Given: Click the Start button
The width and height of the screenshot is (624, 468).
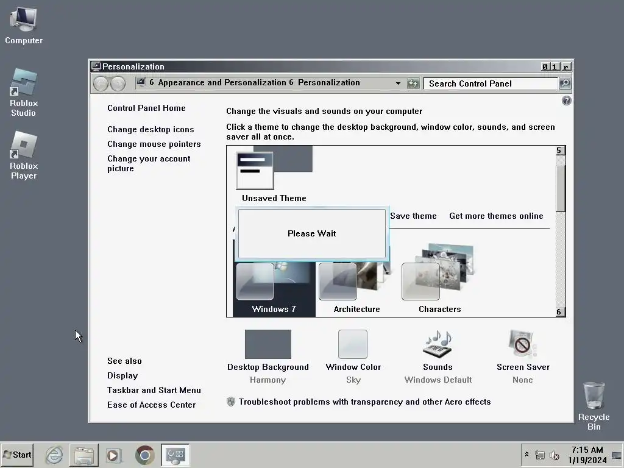Looking at the screenshot, I should click(x=17, y=455).
